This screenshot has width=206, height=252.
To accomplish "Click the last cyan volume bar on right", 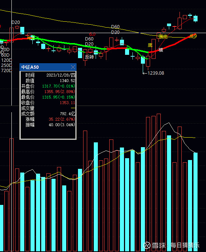I will [195, 202].
